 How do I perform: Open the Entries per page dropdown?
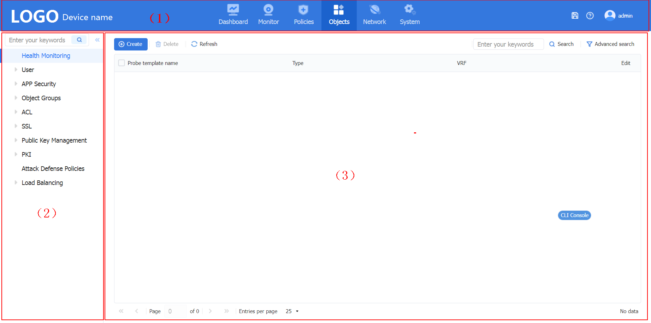coord(292,311)
